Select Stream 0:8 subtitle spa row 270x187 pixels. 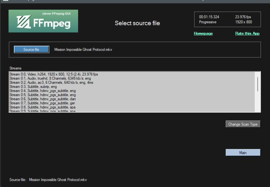pyautogui.click(x=132, y=107)
